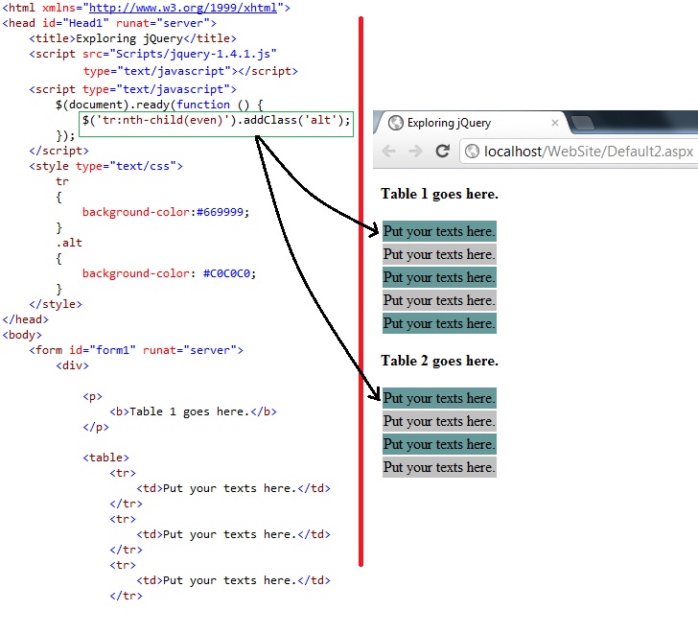Image resolution: width=698 pixels, height=634 pixels.
Task: Click the second row of Table 2
Action: click(x=439, y=421)
